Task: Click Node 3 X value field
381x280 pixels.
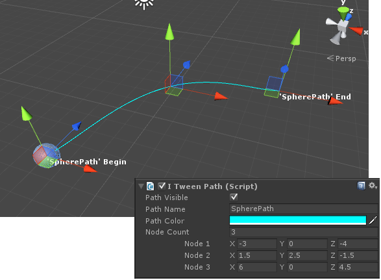Action: [x=257, y=267]
